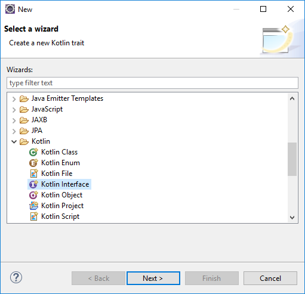Select the Kotlin File label

tap(57, 174)
